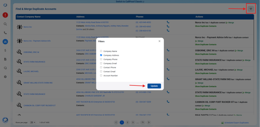Enable the Contact Phone filter checkbox
The height and width of the screenshot is (127, 260).
click(x=101, y=67)
